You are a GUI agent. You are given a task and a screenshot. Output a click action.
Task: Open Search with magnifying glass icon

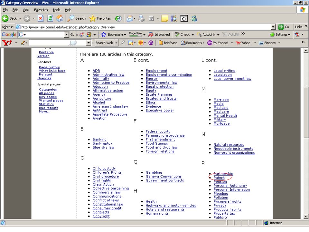[x=70, y=18]
